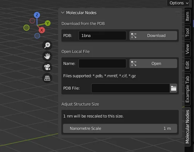Switch to the Example Tab sidebar tab
The width and height of the screenshot is (194, 152).
[x=187, y=89]
